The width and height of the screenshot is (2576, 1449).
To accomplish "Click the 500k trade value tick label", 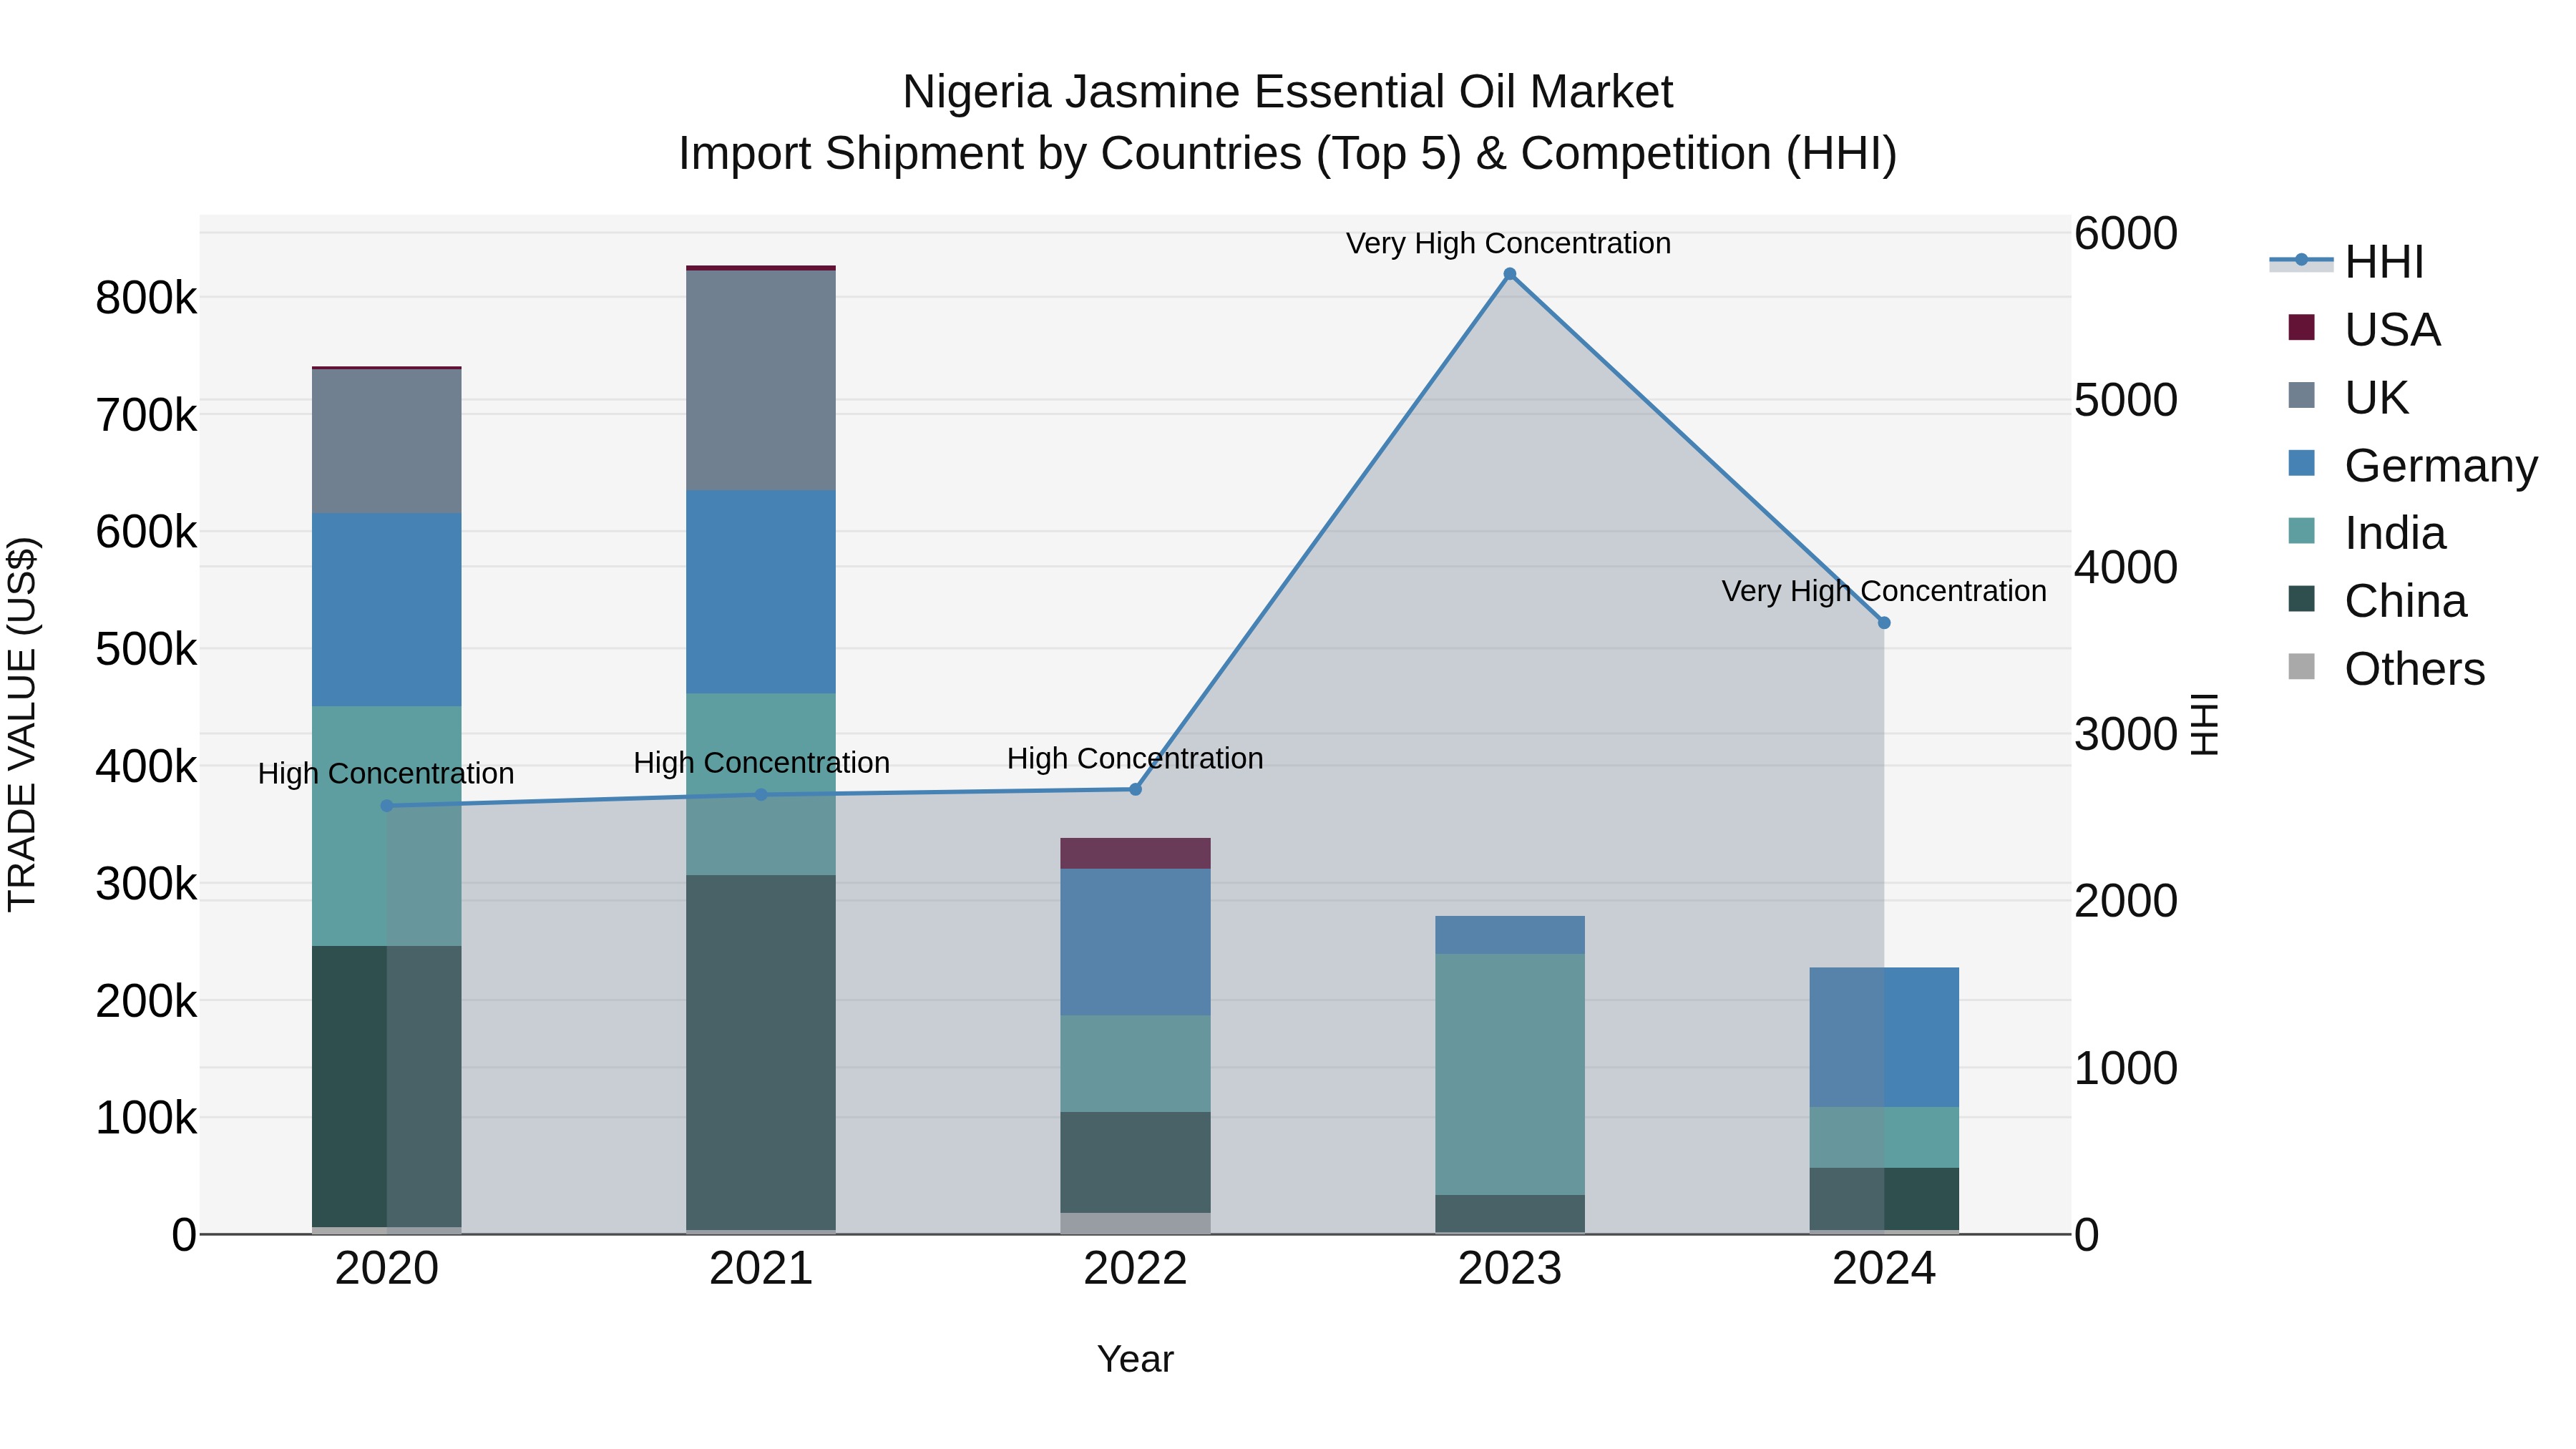I will 146,650.
